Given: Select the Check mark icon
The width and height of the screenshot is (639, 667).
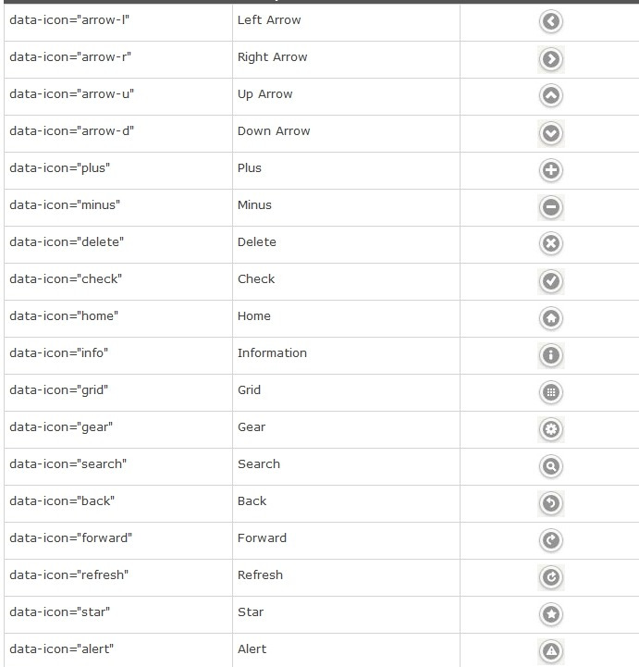Looking at the screenshot, I should (x=551, y=281).
